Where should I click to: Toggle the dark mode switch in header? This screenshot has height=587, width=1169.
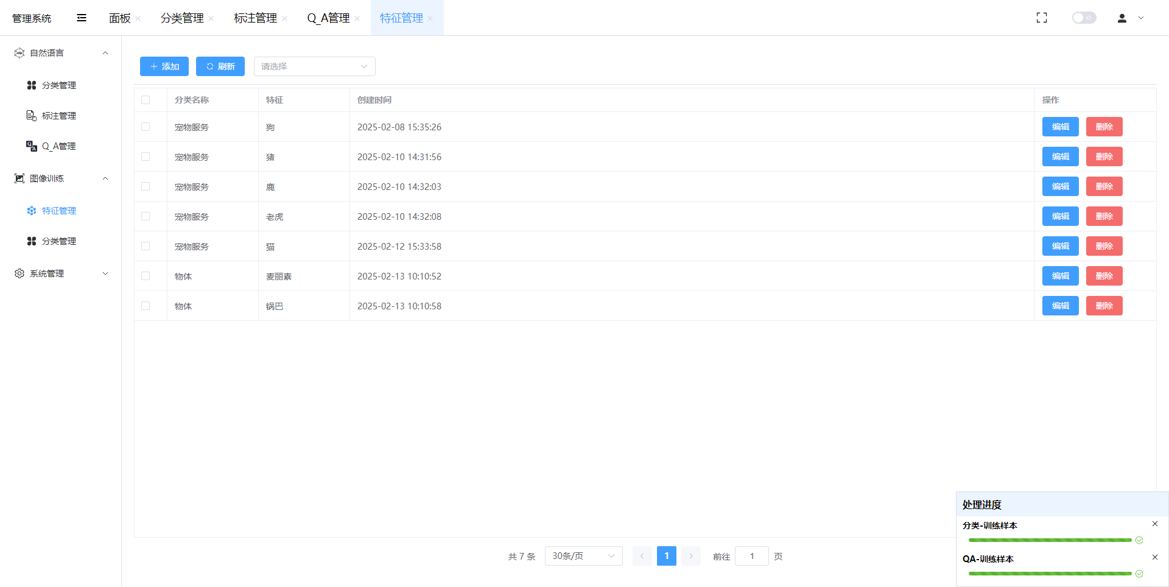coord(1084,18)
